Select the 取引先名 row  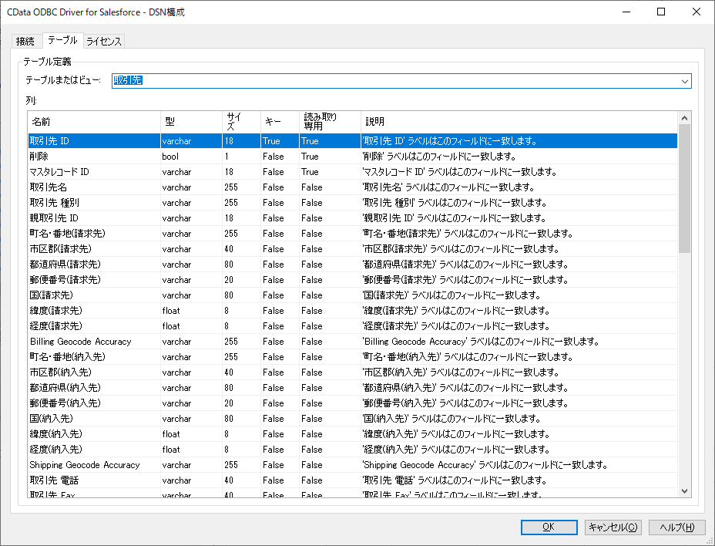(x=352, y=187)
